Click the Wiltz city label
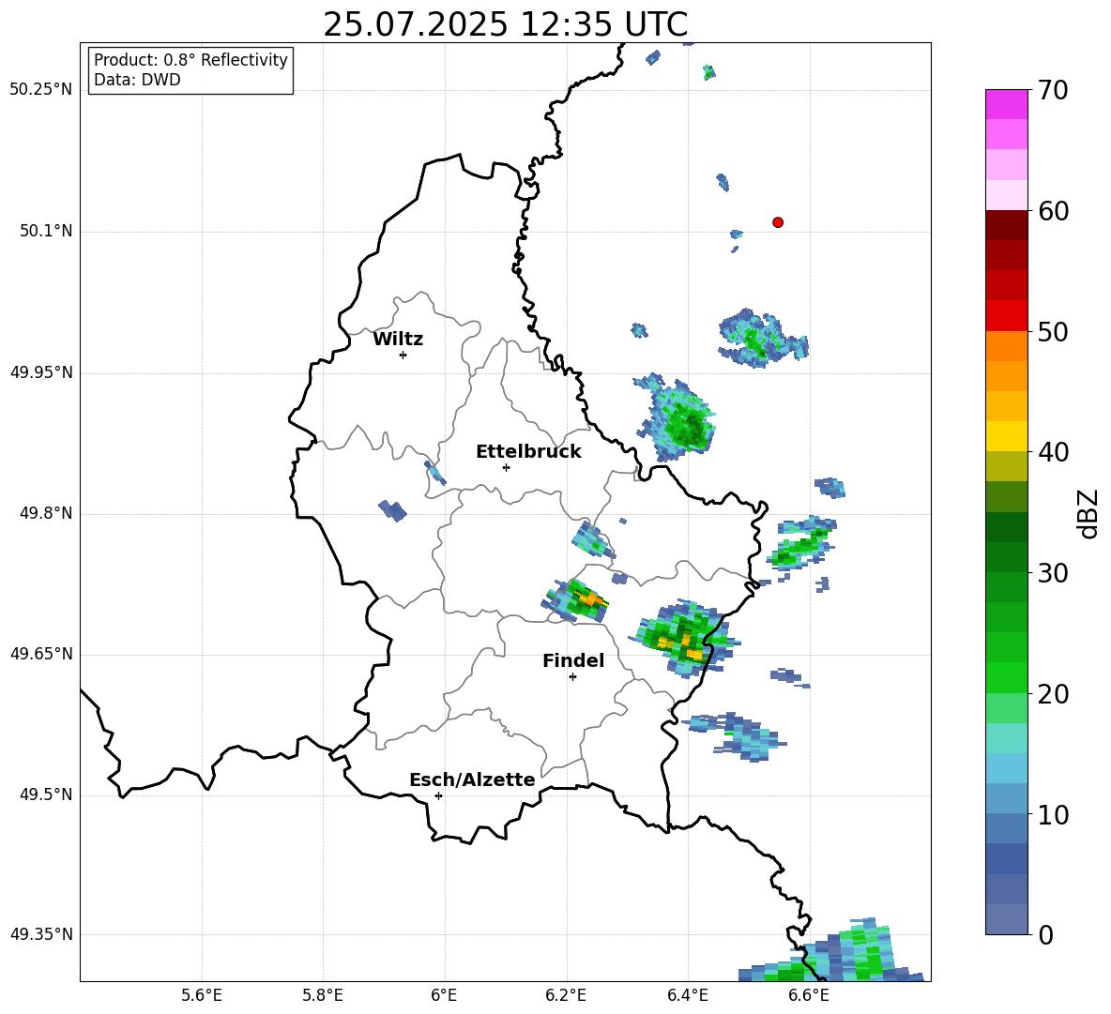1111x1014 pixels. pos(398,340)
